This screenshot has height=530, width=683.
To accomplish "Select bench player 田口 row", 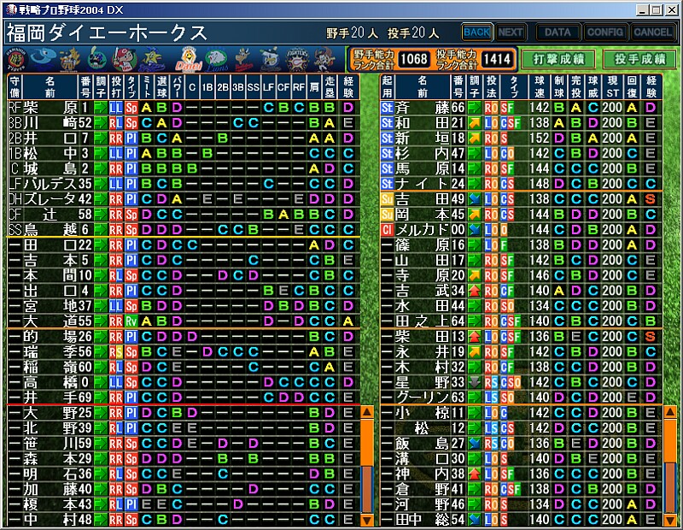I will [184, 245].
